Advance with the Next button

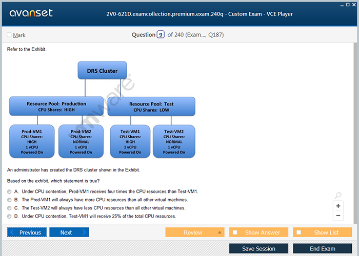pos(69,232)
